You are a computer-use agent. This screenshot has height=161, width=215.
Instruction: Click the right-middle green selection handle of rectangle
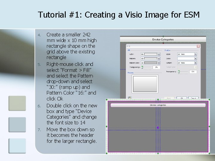coord(209,126)
